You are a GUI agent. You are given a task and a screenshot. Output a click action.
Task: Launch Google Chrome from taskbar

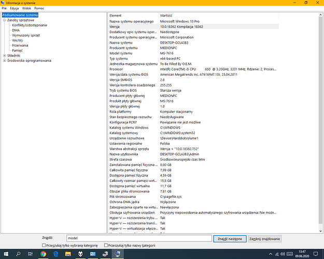43,254
